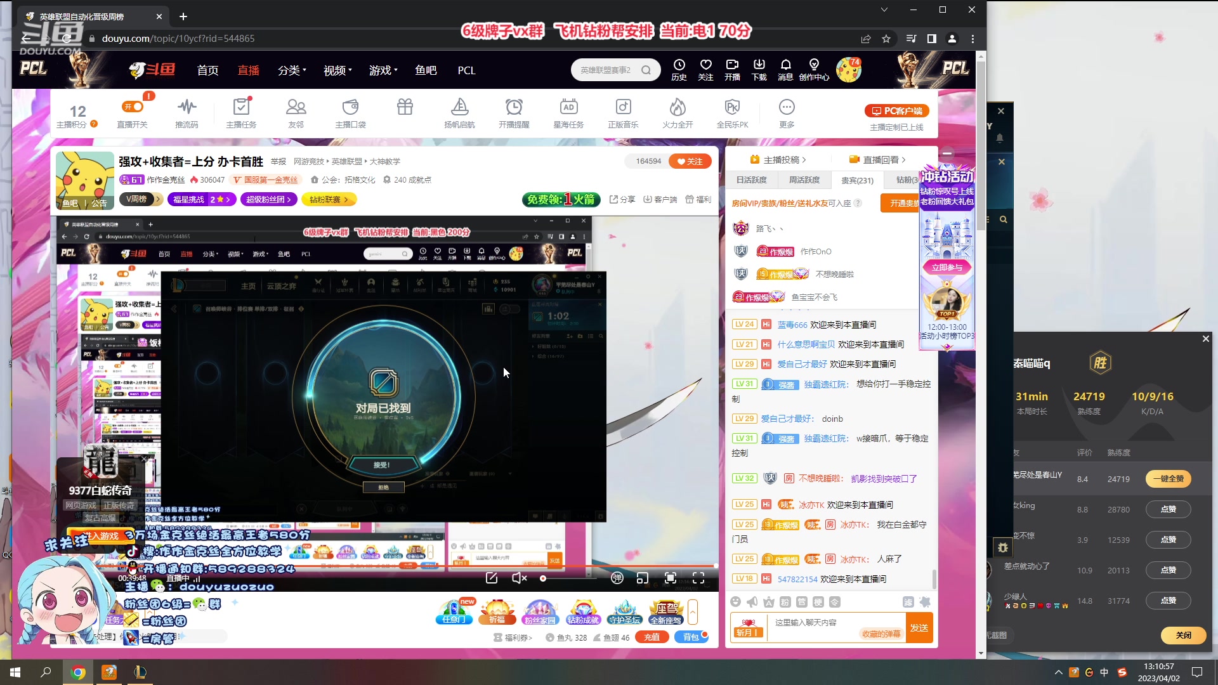
Task: Open the gift box icon in toolbar
Action: (x=405, y=107)
